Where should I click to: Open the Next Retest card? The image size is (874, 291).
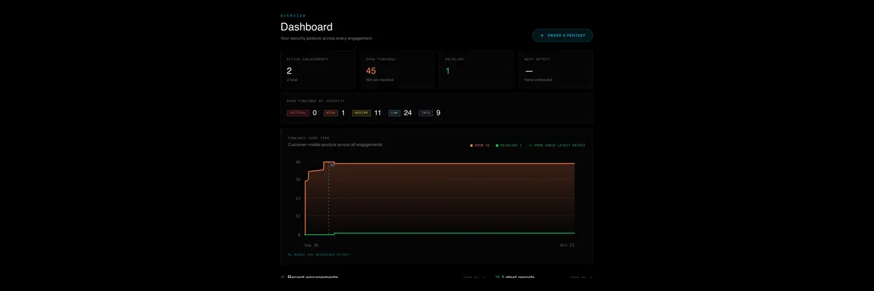(x=556, y=70)
